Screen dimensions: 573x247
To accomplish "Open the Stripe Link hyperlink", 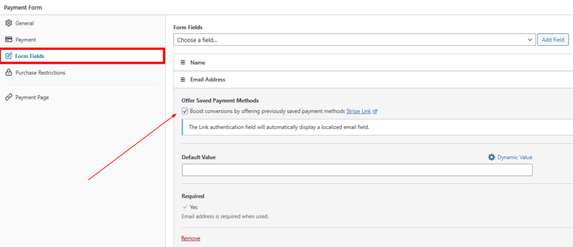I will pos(358,112).
